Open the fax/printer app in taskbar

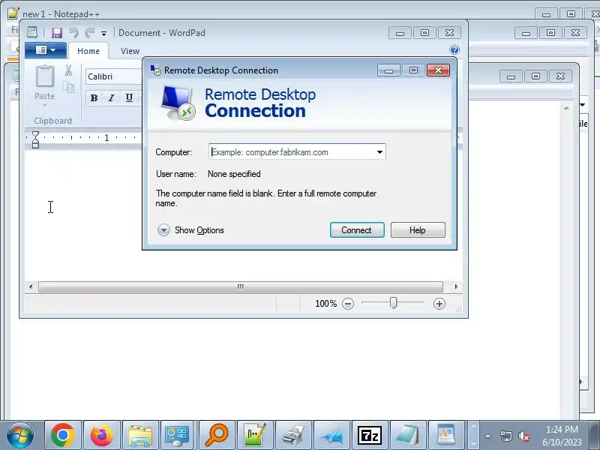[x=293, y=435]
